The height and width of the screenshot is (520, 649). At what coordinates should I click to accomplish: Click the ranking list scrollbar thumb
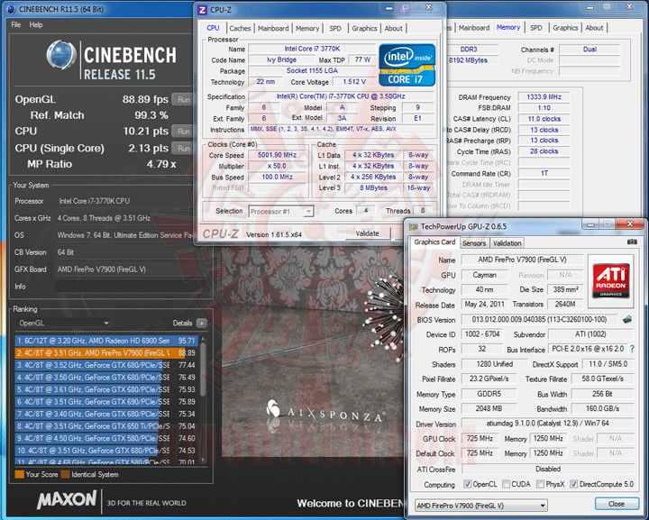(203, 371)
